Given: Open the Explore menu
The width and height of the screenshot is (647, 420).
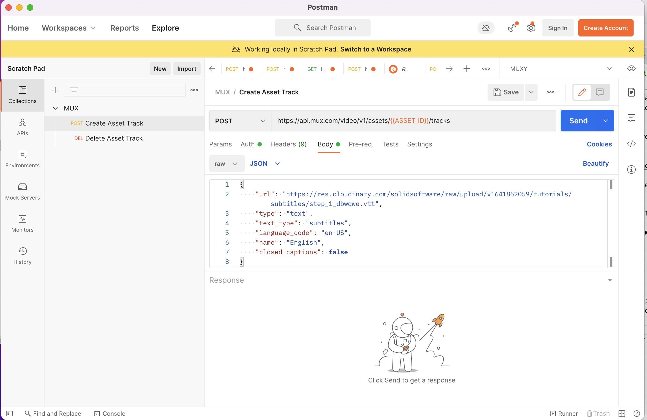Looking at the screenshot, I should click(165, 28).
